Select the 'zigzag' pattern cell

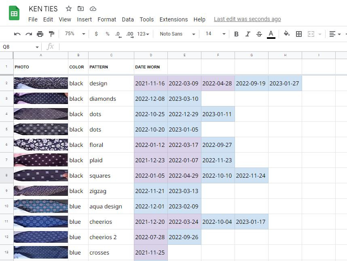coord(111,191)
